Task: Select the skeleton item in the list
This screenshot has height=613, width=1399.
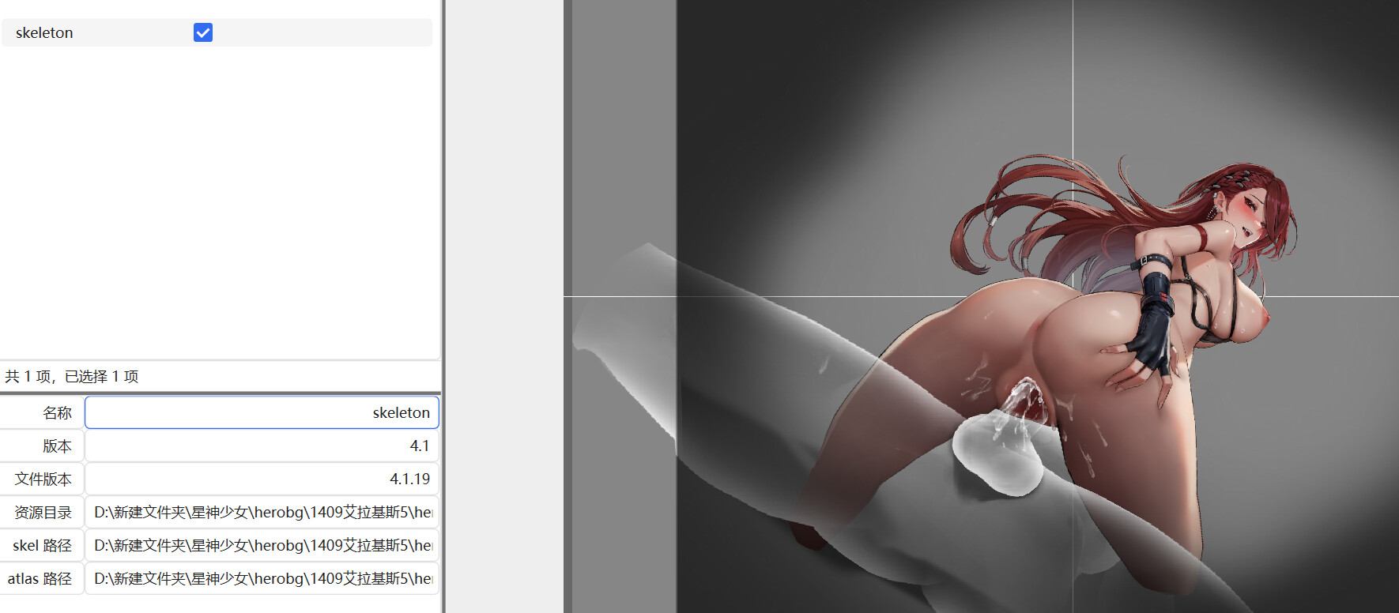Action: pyautogui.click(x=44, y=32)
